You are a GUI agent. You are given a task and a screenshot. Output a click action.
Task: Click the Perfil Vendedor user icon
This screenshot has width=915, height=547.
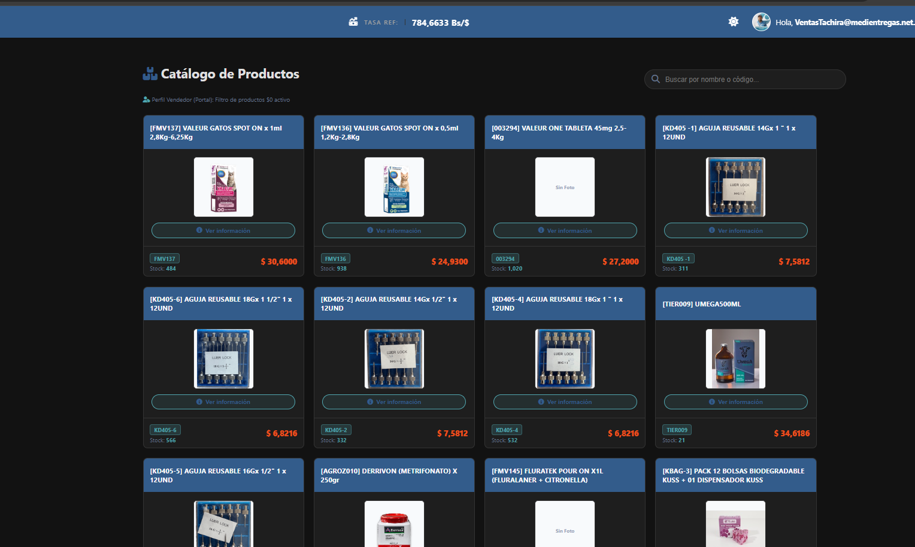click(146, 99)
